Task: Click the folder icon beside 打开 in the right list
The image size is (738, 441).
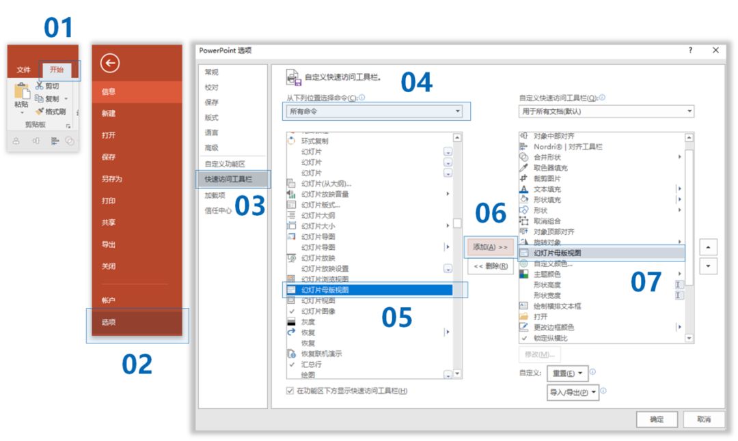Action: pyautogui.click(x=524, y=316)
